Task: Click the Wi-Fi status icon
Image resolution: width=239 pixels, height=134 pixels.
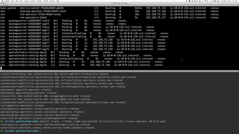Action: [x=205, y=1]
